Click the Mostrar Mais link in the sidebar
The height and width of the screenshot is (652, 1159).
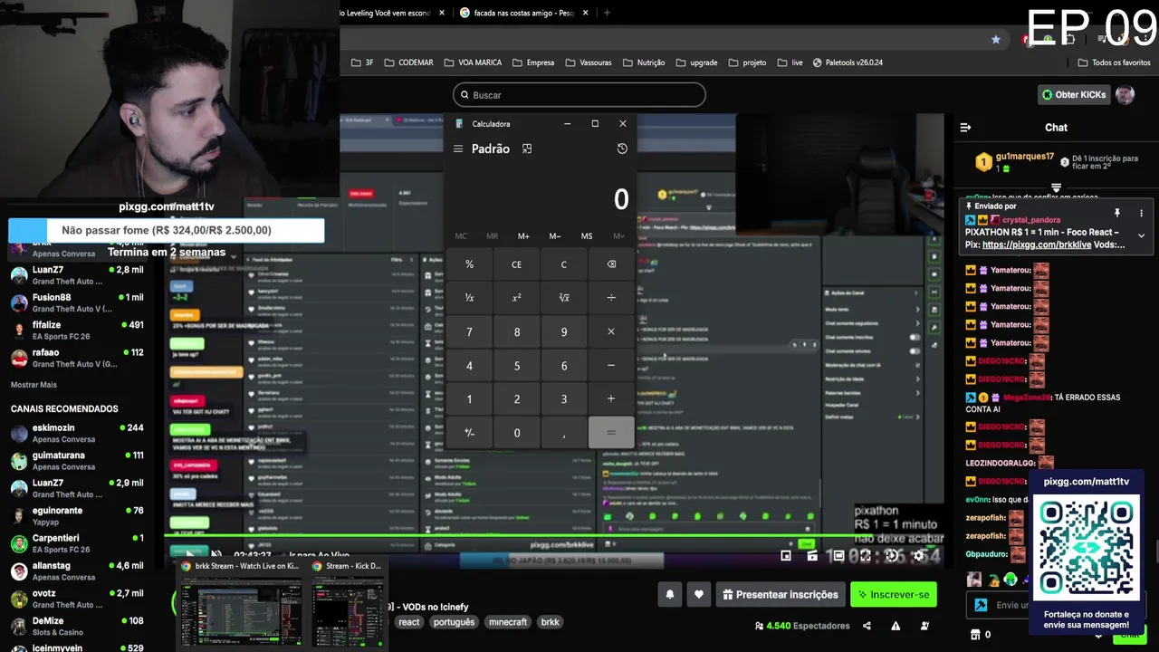pyautogui.click(x=34, y=385)
